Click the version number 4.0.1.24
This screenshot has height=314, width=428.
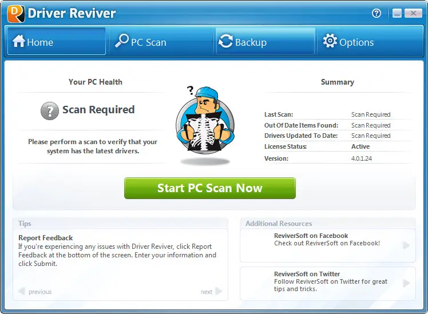pos(362,158)
